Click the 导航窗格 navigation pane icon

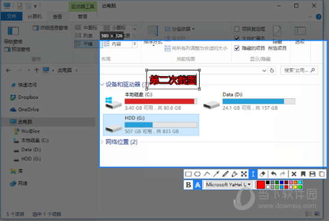[x=13, y=31]
